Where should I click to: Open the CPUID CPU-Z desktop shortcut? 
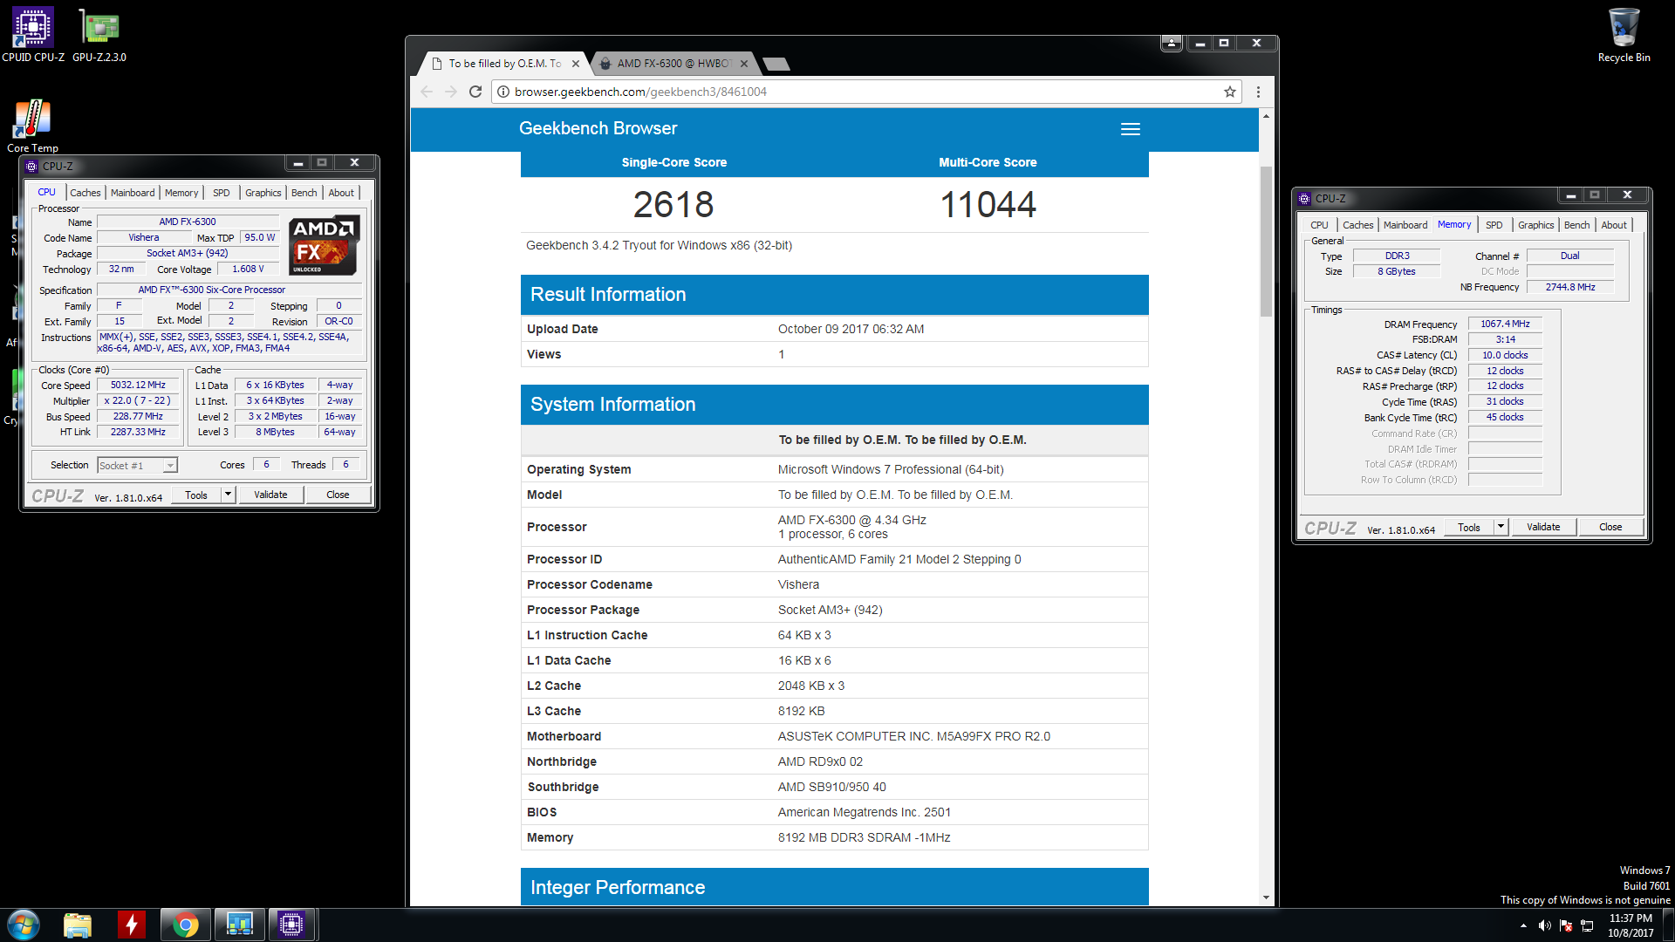point(32,35)
